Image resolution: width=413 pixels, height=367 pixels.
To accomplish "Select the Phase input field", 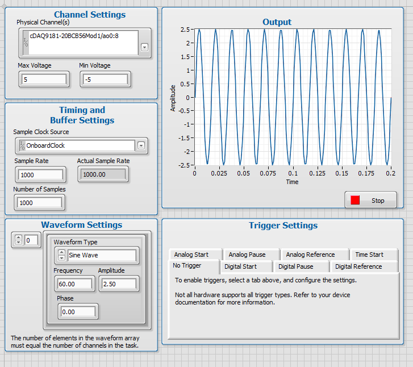I will pyautogui.click(x=77, y=311).
